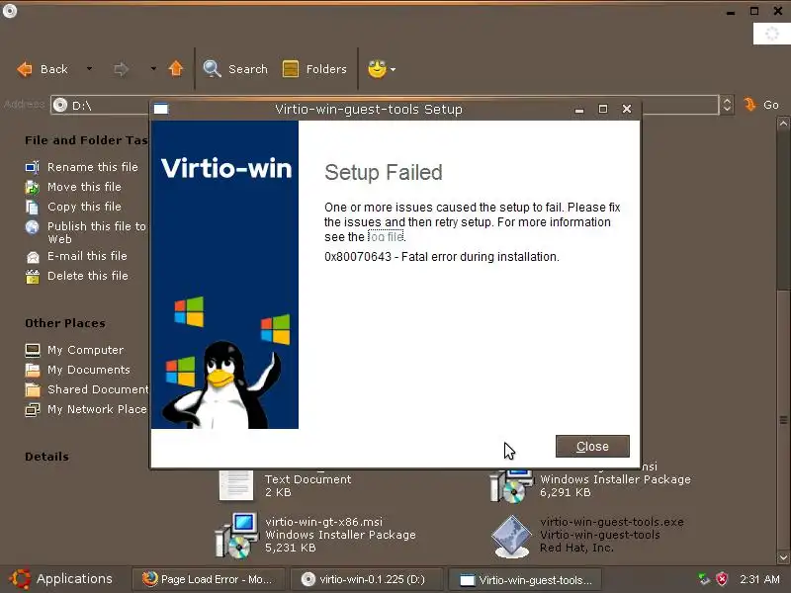Minimize the Virtio-win-guest-tools Setup dialog
Viewport: 791px width, 593px height.
point(579,109)
